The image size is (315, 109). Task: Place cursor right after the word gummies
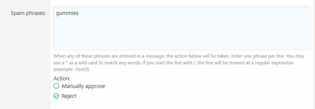(x=79, y=13)
